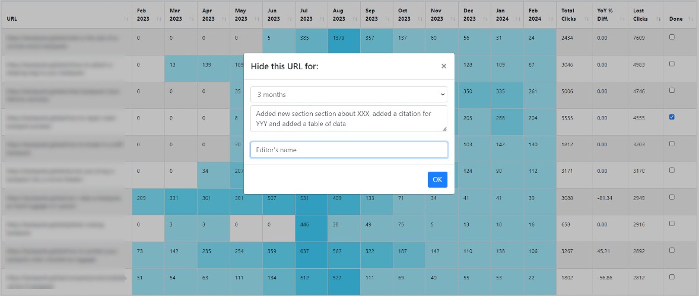Focus the Editor's name input field
This screenshot has width=699, height=296.
pos(349,150)
